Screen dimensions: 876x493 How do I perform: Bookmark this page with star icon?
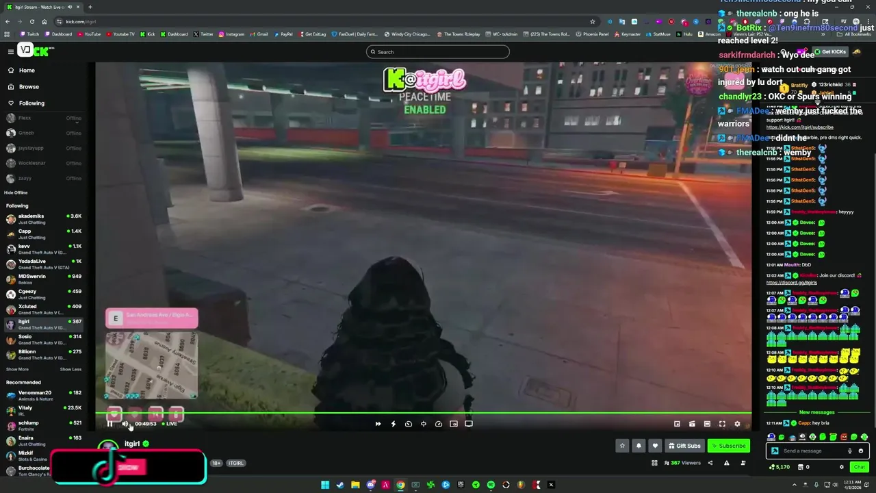pos(593,21)
